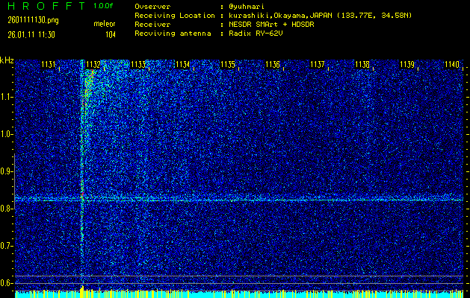Click the 1.0 kHz frequency axis label

coord(7,134)
